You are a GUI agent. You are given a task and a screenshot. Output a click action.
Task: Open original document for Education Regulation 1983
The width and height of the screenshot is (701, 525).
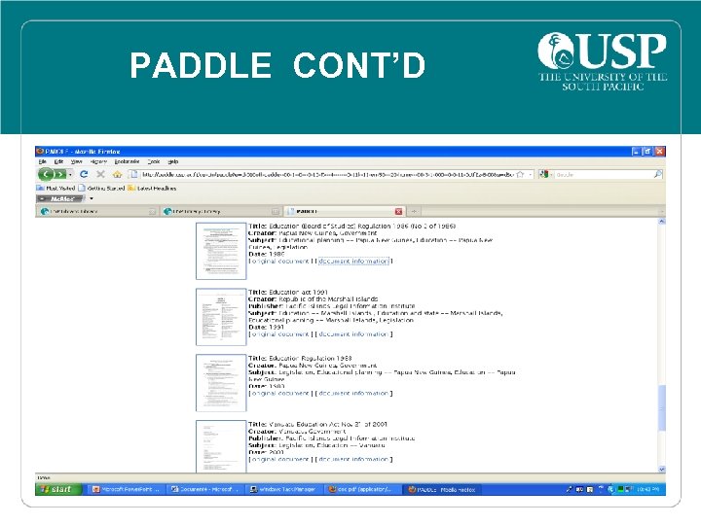[279, 394]
